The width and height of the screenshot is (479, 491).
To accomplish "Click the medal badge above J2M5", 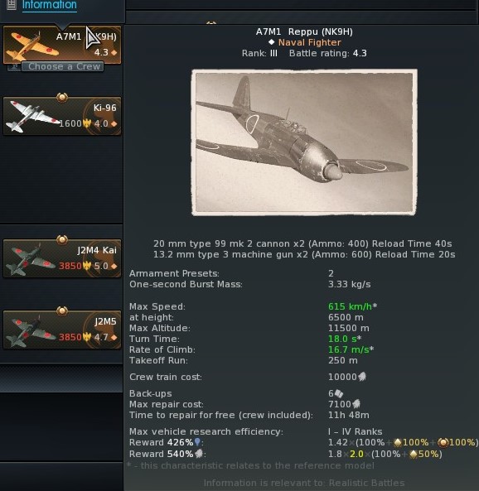I will [x=62, y=310].
